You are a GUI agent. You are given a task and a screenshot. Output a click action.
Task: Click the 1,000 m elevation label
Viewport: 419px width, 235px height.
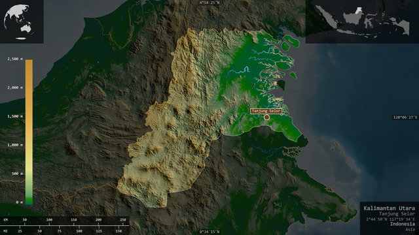tap(15, 145)
